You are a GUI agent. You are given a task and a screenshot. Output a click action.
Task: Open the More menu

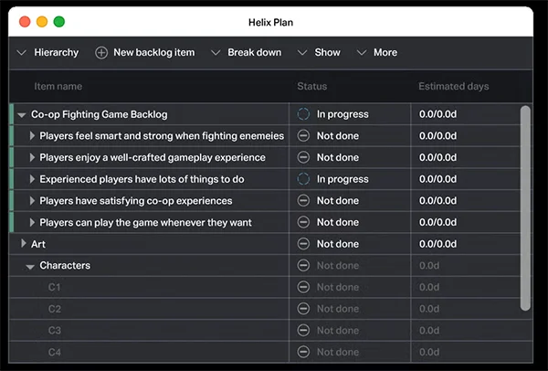[x=377, y=52]
